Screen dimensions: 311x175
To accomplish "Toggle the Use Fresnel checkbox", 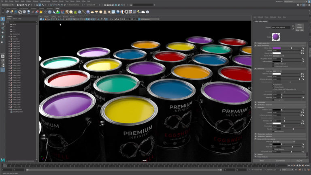I will (273, 85).
